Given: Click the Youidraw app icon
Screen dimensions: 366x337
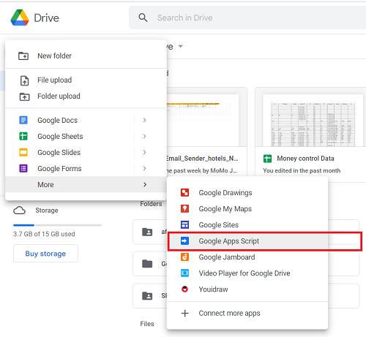Looking at the screenshot, I should point(184,289).
